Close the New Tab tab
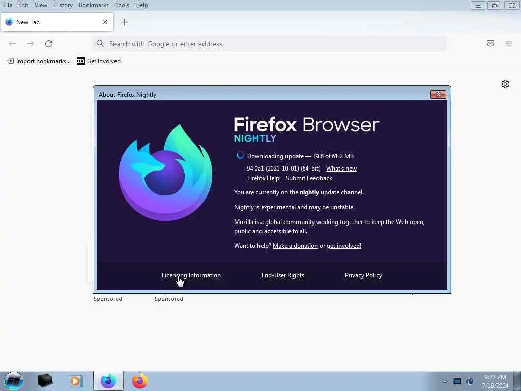 click(x=105, y=22)
